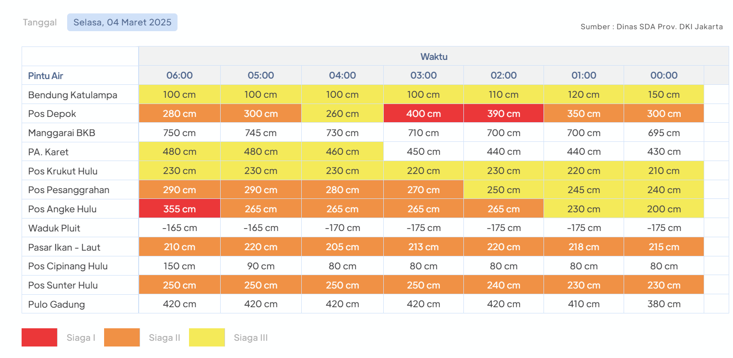Click Waduk Pluit -170 cm cell
Viewport: 733px width, 358px height.
click(x=342, y=228)
